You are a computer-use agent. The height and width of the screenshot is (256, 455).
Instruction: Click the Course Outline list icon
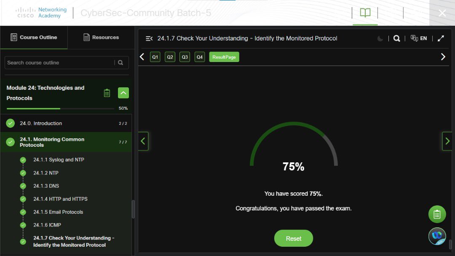click(13, 37)
